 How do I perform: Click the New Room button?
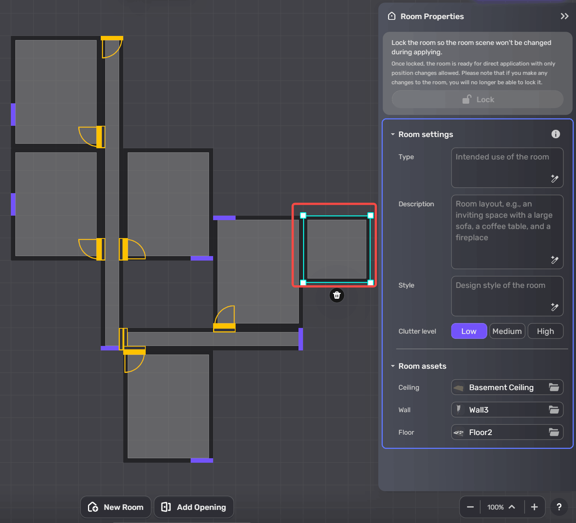(x=116, y=507)
